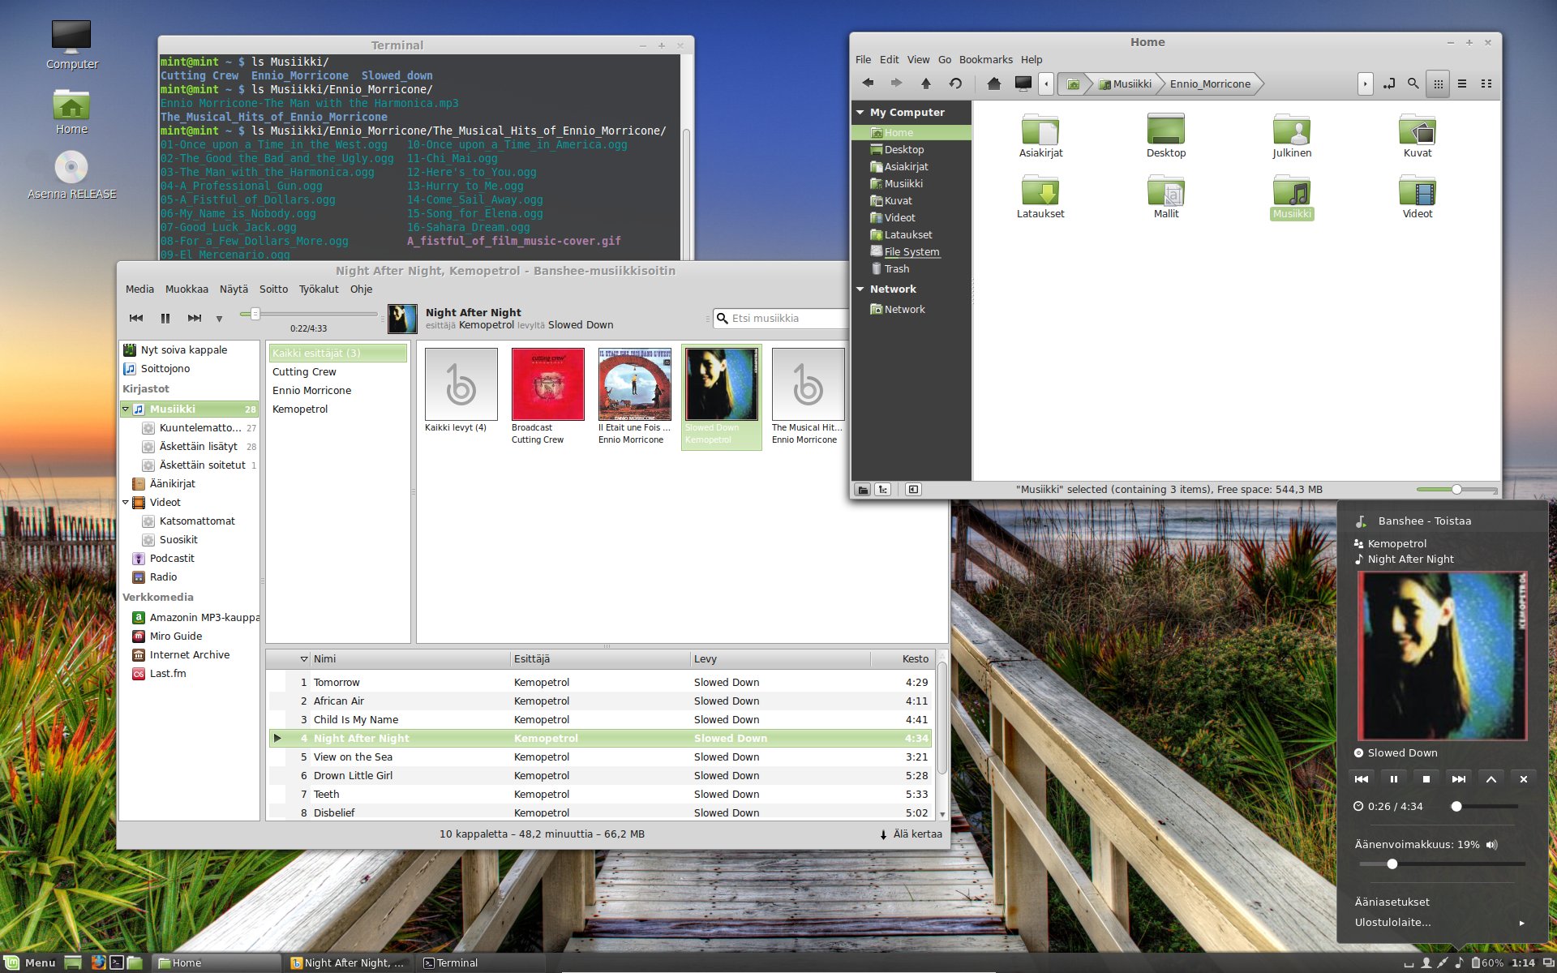
Task: Skip to next track in Banshee
Action: click(195, 318)
